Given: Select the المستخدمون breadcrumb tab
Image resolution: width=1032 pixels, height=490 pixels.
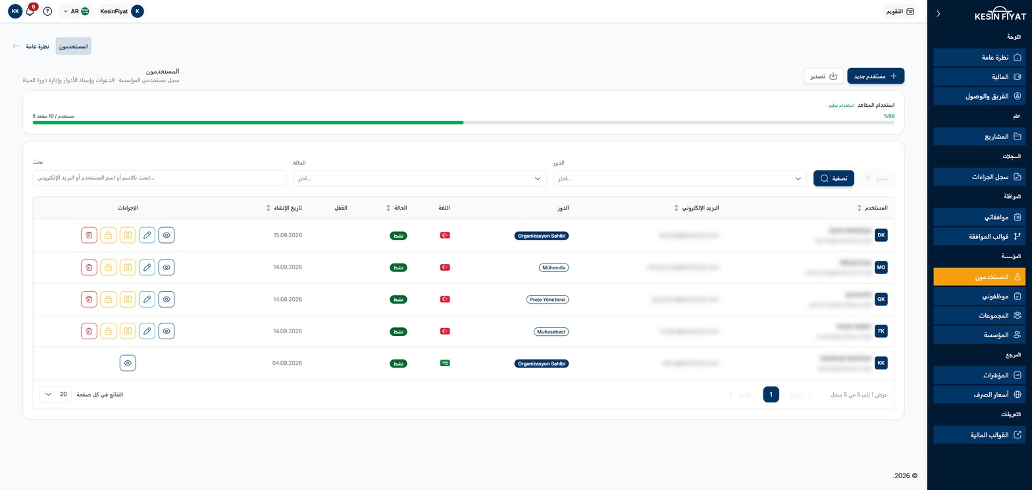Looking at the screenshot, I should pos(74,46).
